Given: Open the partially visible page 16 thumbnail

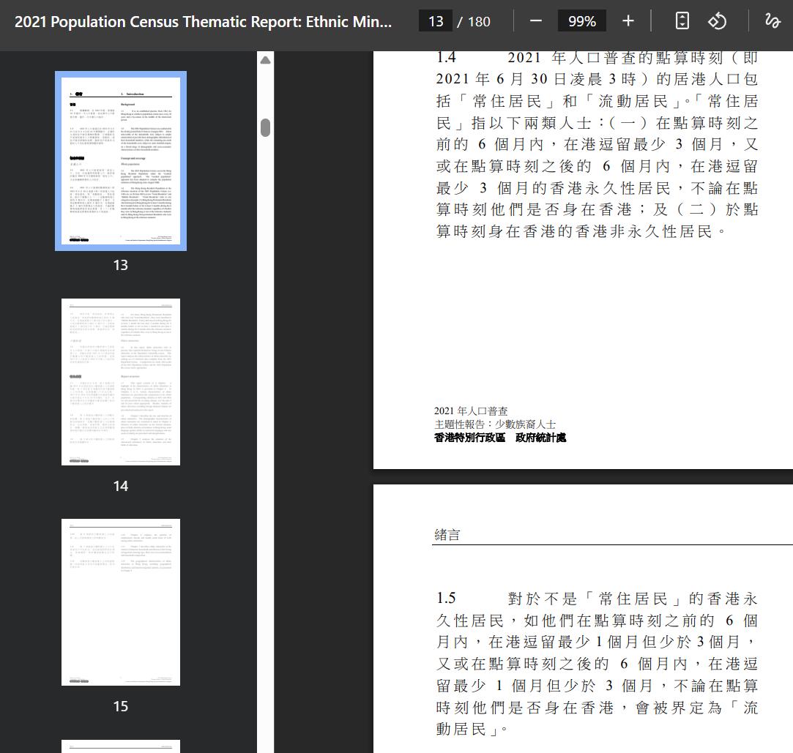Looking at the screenshot, I should 121,746.
